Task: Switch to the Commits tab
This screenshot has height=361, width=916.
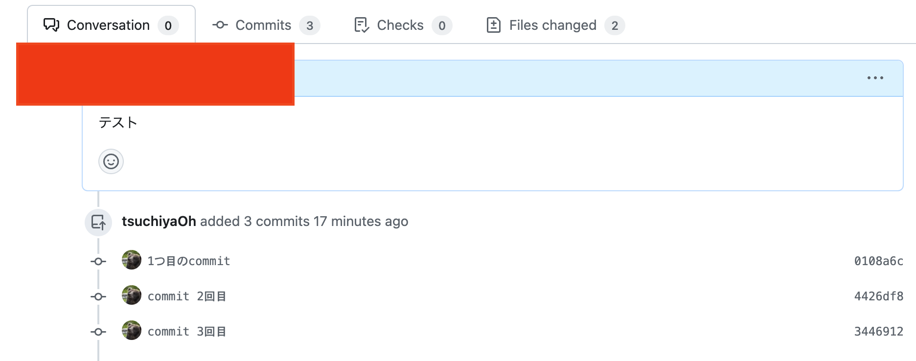Action: click(263, 25)
